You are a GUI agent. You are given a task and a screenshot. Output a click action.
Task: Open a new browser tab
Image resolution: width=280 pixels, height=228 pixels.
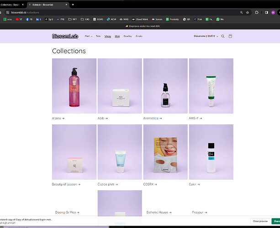(x=73, y=4)
